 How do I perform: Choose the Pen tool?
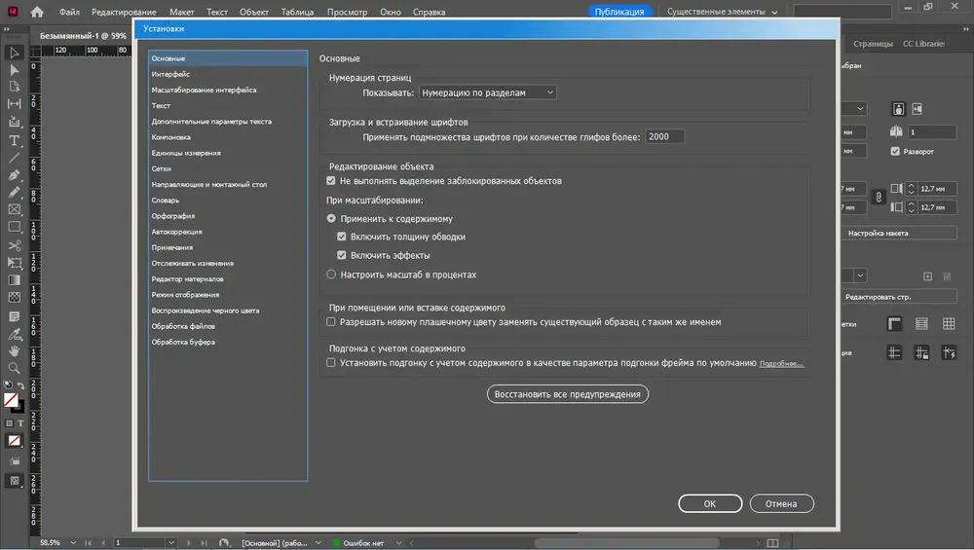(x=15, y=175)
